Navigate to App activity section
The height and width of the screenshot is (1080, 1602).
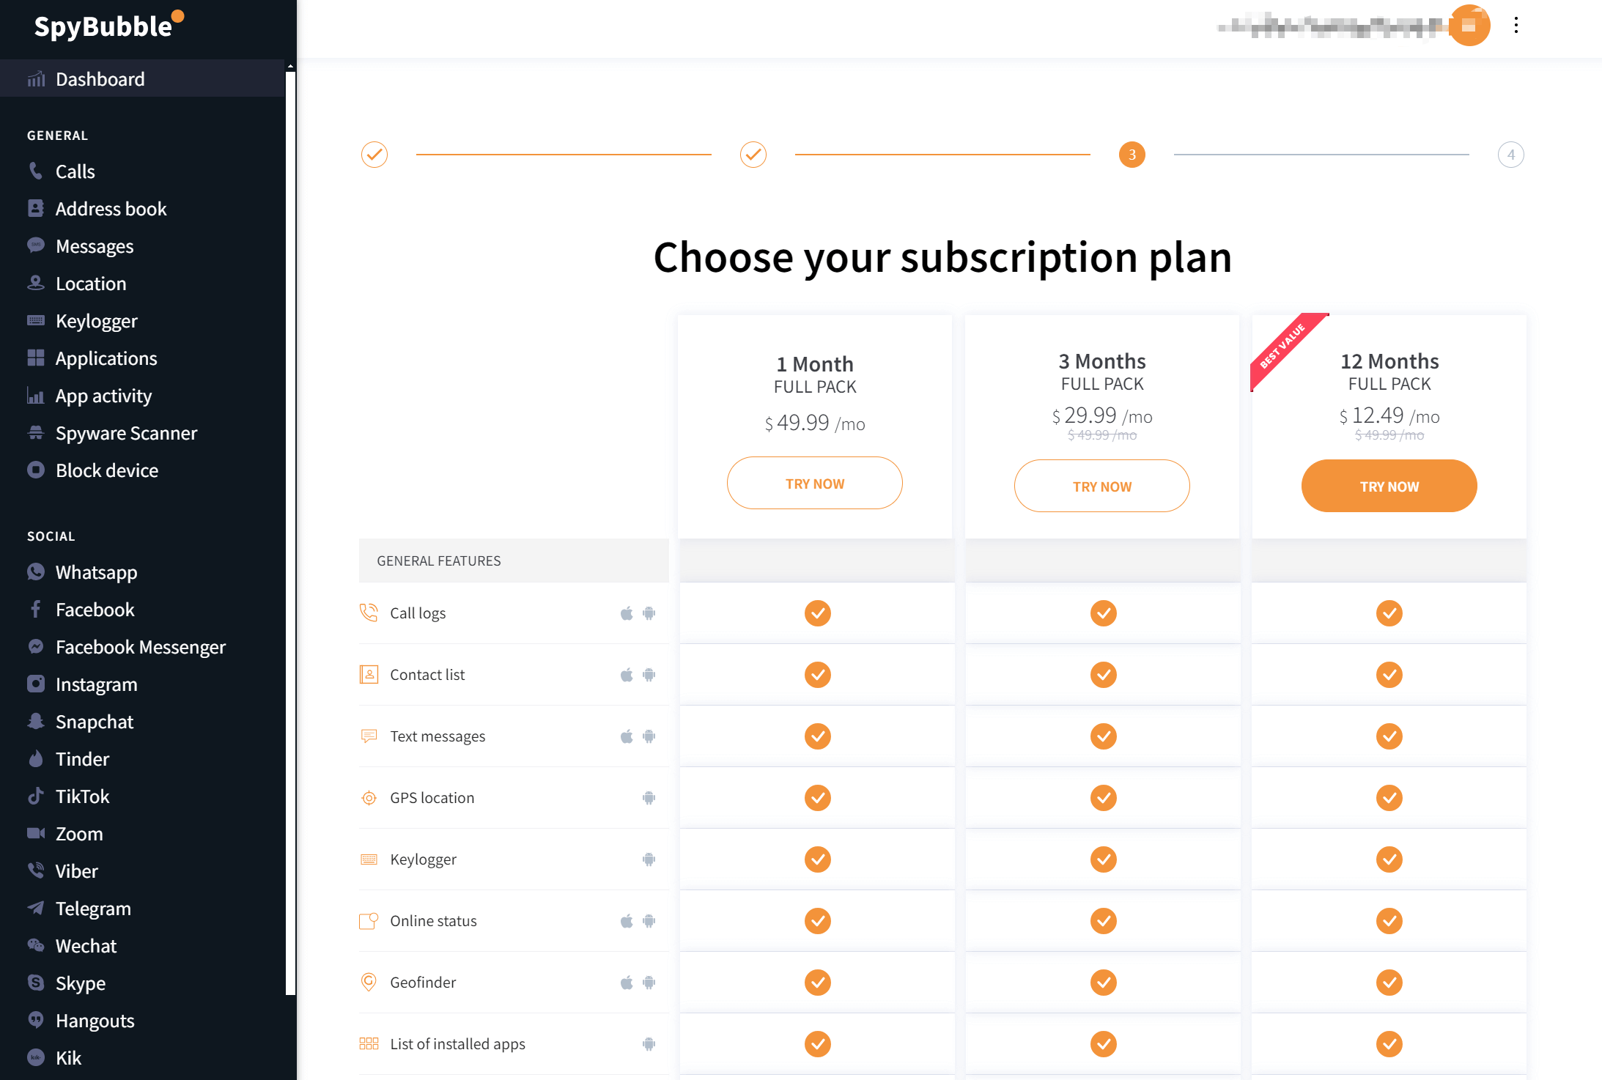(x=103, y=394)
